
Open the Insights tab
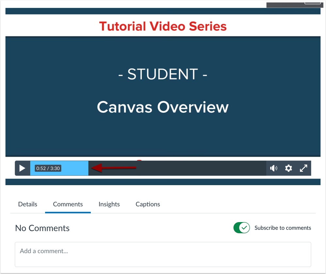pos(109,204)
